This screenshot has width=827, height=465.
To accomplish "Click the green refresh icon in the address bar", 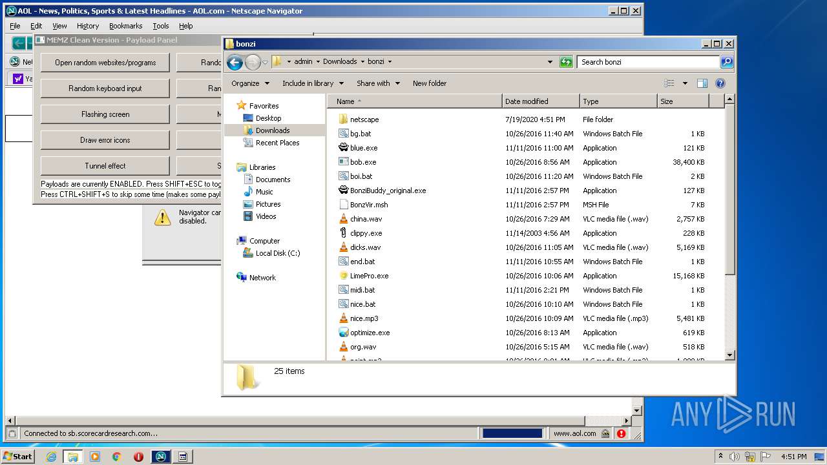I will (566, 62).
